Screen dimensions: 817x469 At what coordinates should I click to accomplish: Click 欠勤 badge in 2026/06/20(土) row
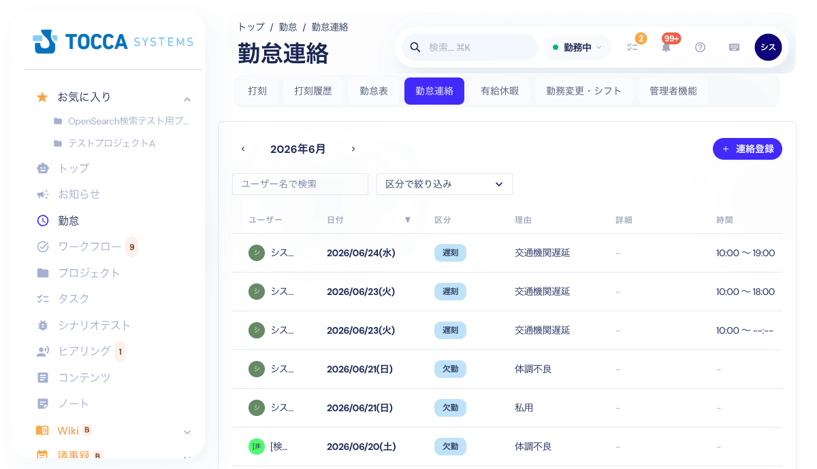tap(450, 447)
